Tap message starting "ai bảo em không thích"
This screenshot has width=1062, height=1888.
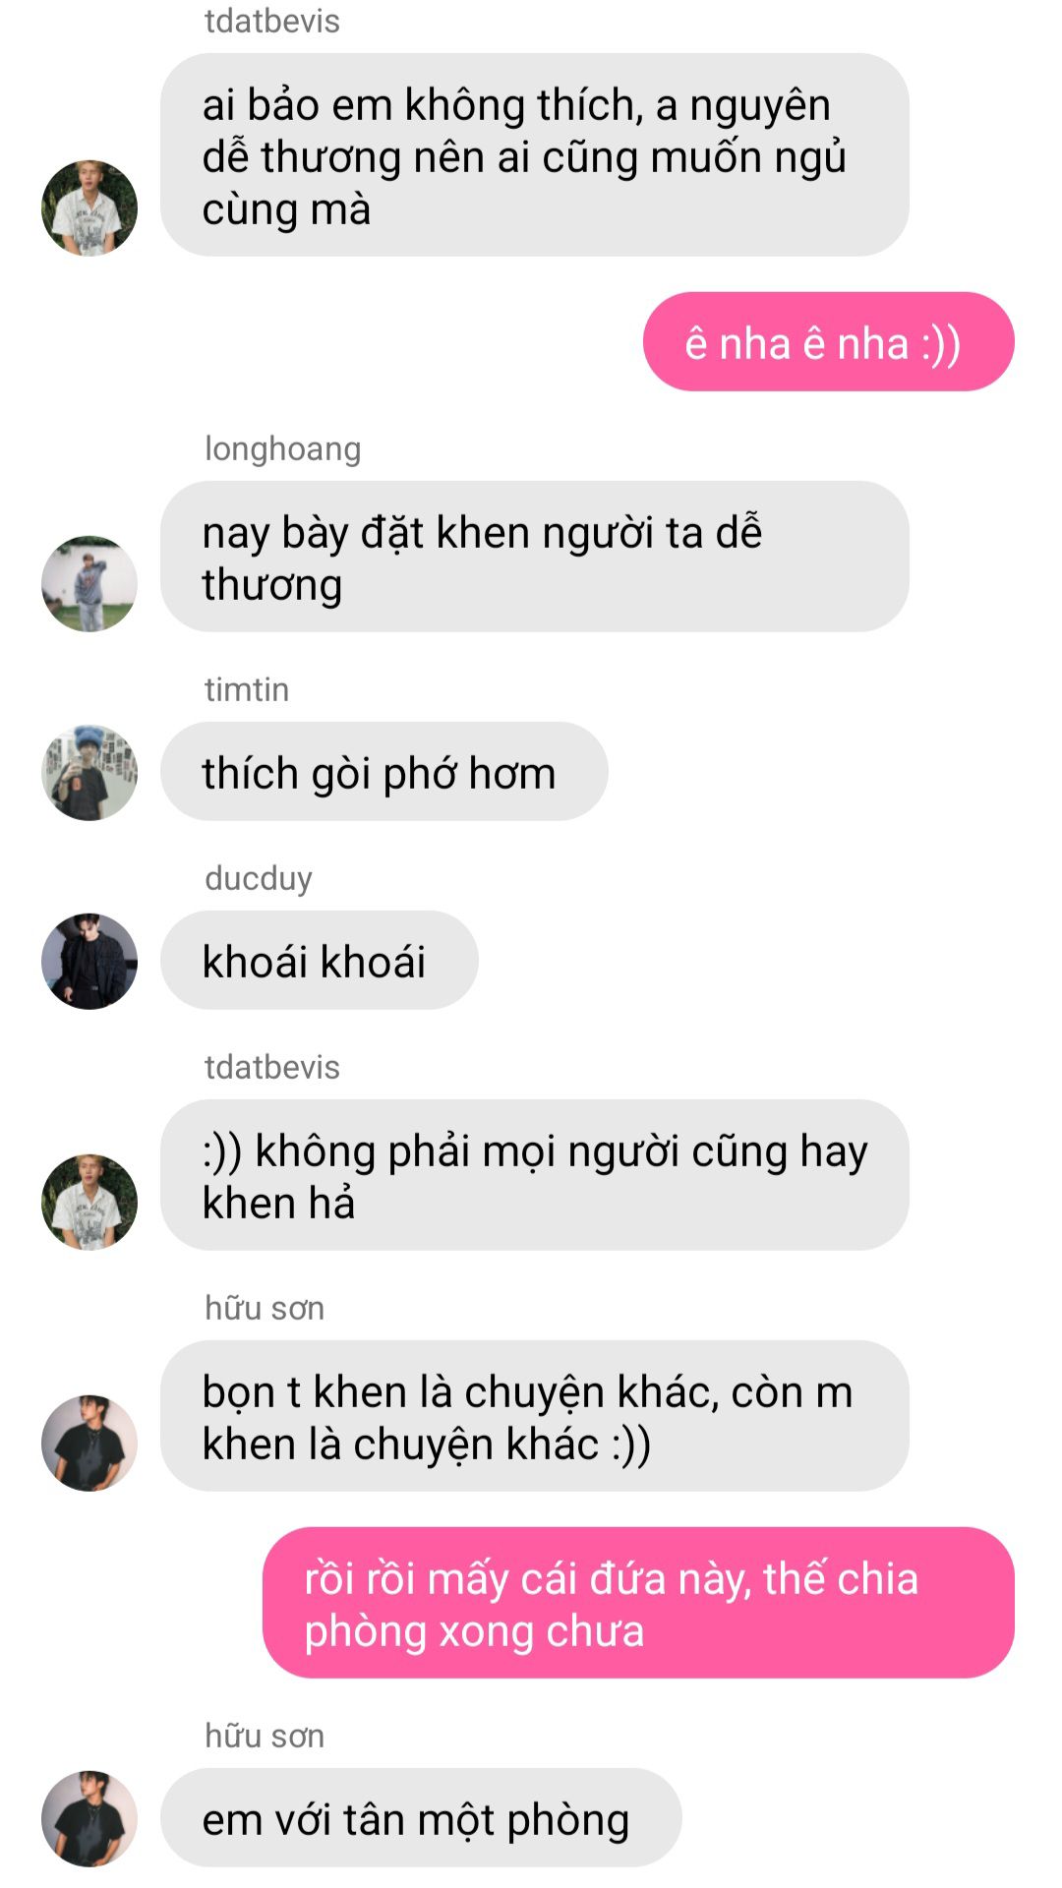(x=535, y=155)
